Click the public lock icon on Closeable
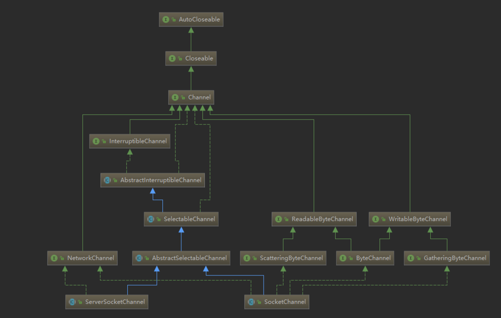 180,58
